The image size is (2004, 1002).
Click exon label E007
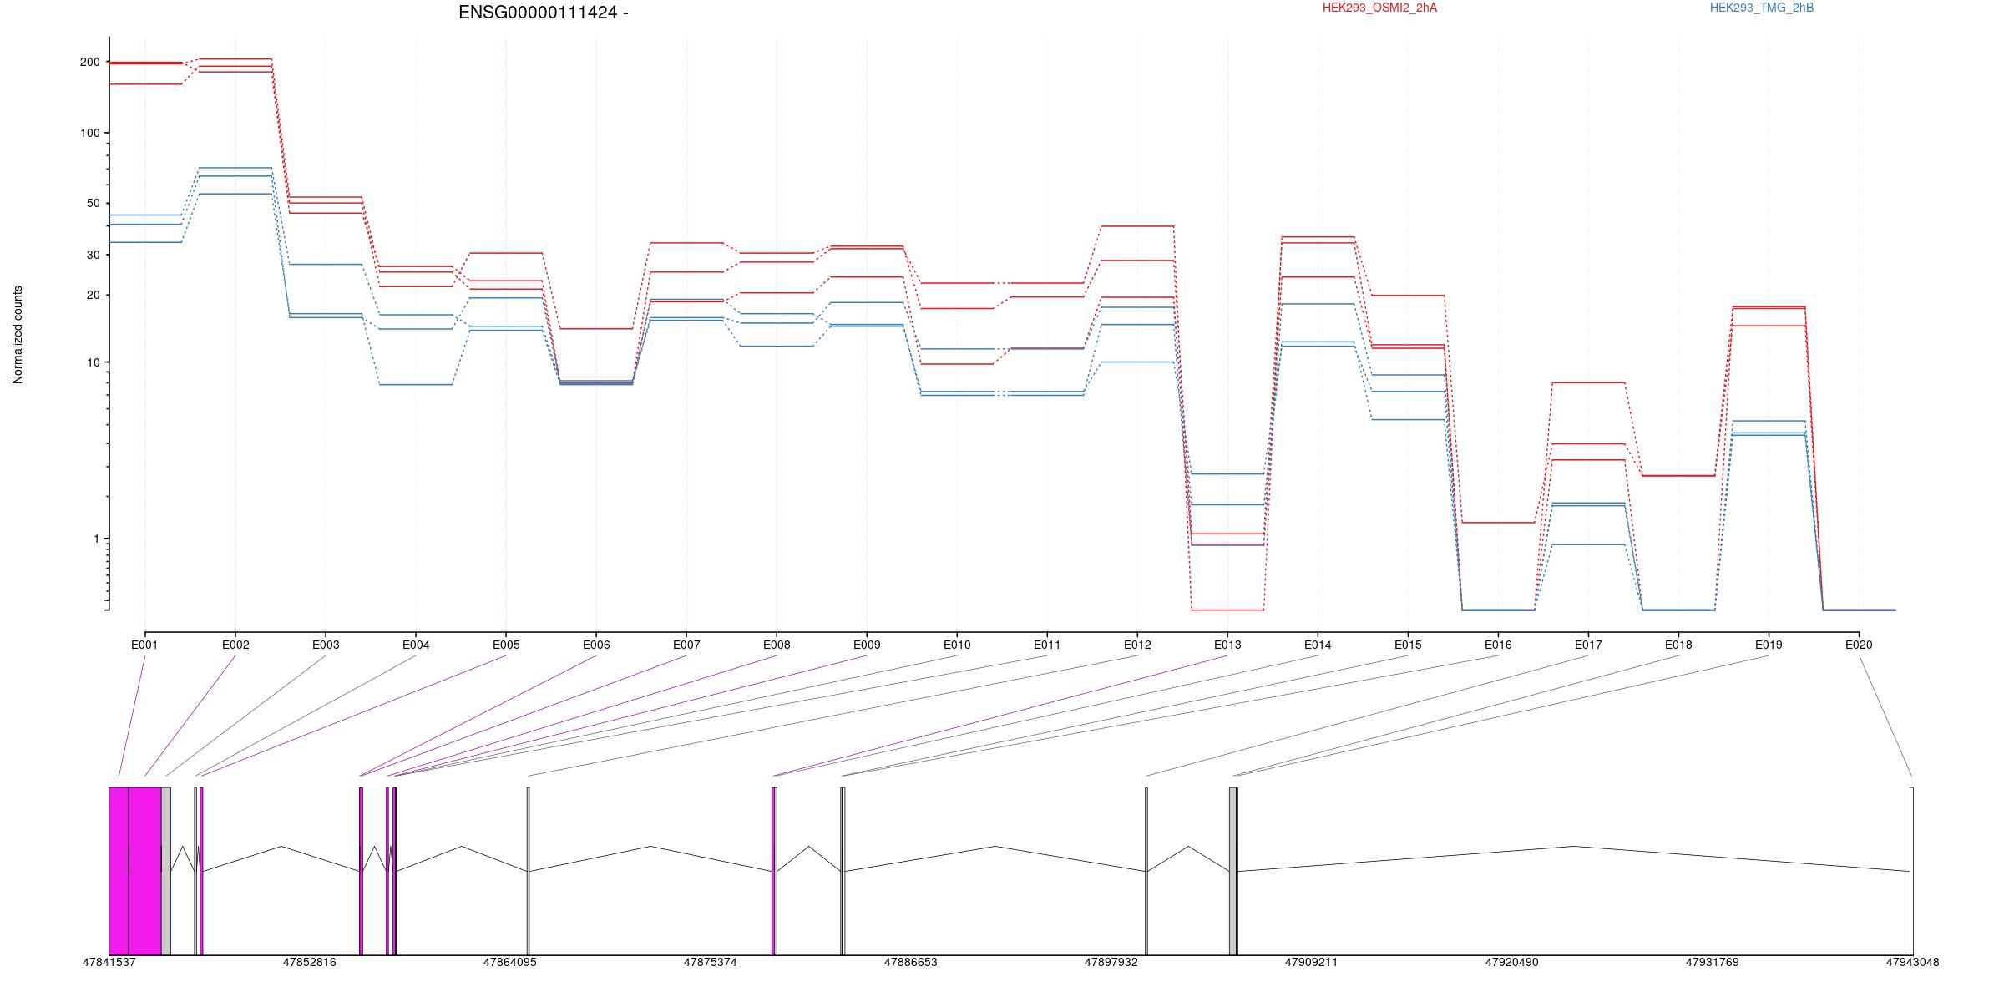686,645
